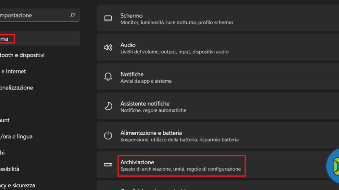The width and height of the screenshot is (339, 190).
Task: Click the moon icon for Assistente notifiche
Action: pos(108,106)
